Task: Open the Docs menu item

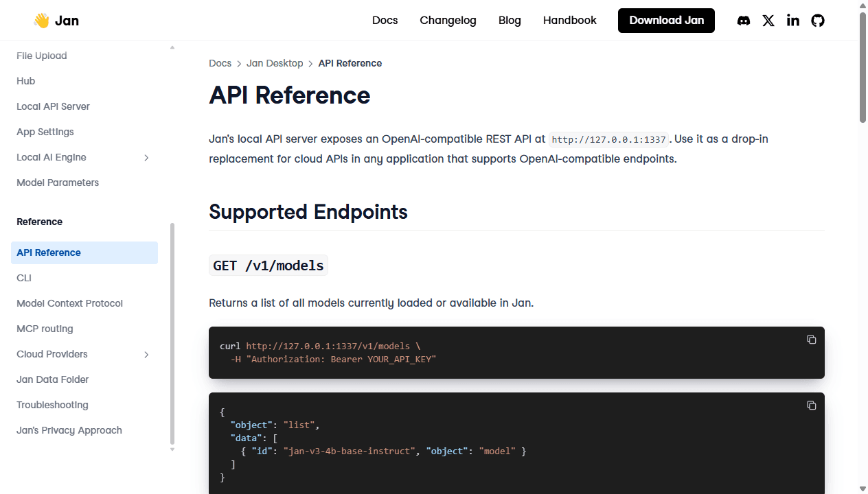Action: (x=385, y=21)
